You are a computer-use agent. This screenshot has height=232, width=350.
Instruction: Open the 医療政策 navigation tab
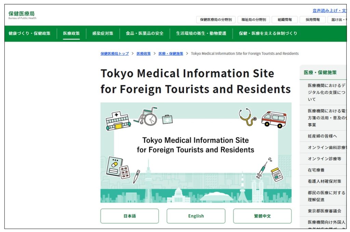(71, 33)
